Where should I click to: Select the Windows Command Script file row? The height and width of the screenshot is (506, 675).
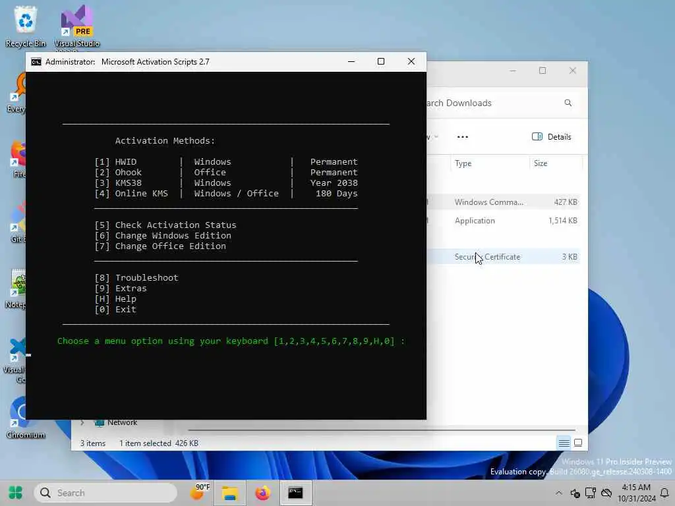[x=504, y=202]
